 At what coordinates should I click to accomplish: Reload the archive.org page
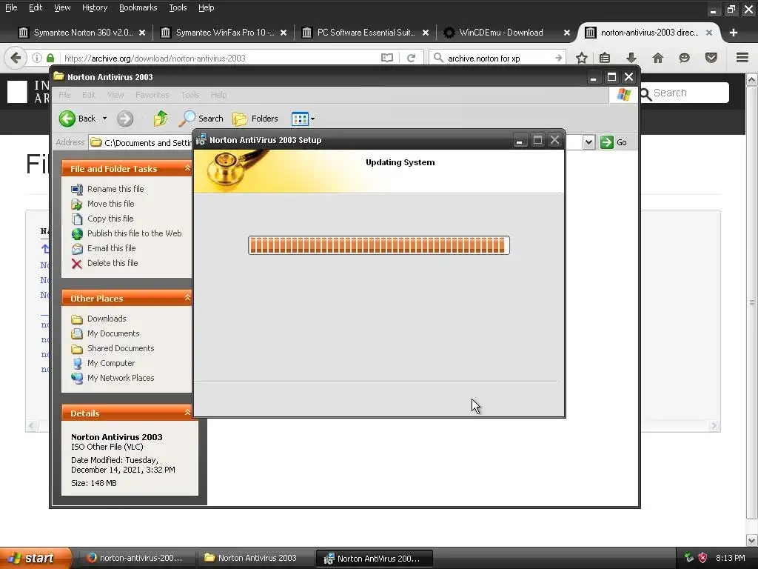(411, 58)
